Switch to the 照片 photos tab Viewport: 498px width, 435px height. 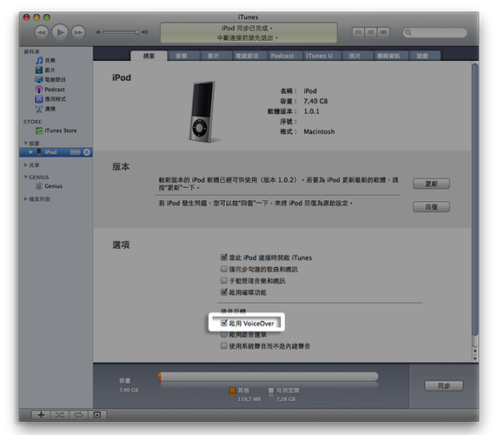pos(355,56)
